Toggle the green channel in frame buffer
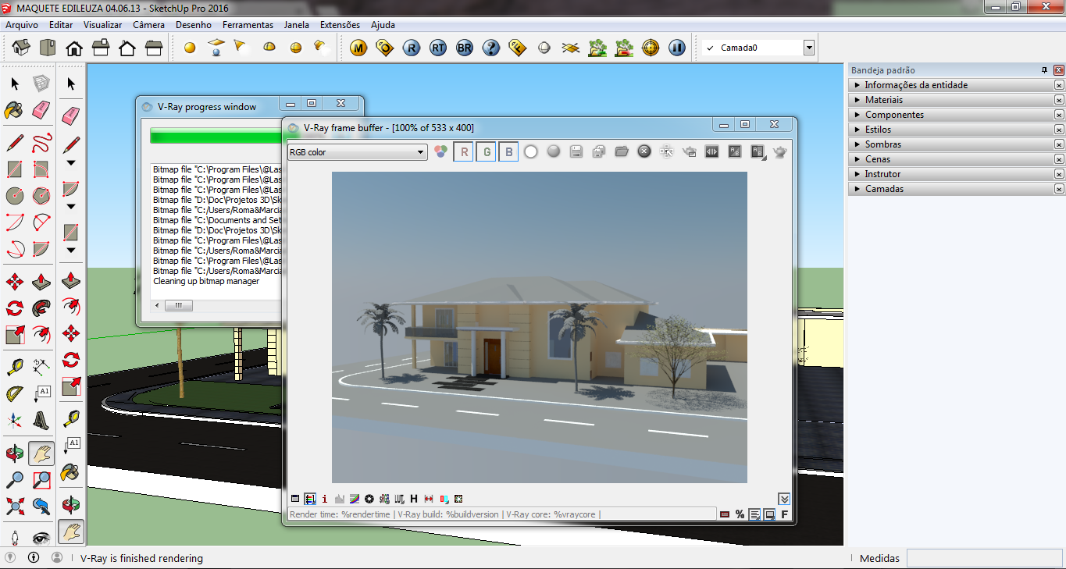Image resolution: width=1066 pixels, height=569 pixels. click(486, 152)
